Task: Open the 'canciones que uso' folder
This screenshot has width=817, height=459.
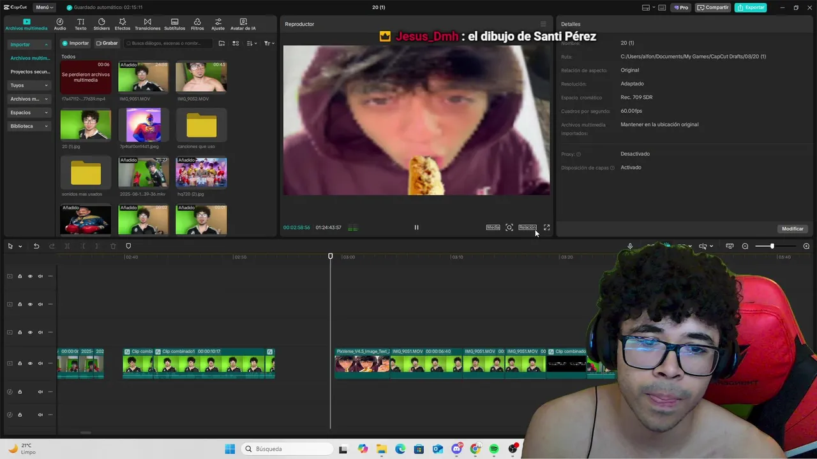Action: click(x=201, y=125)
